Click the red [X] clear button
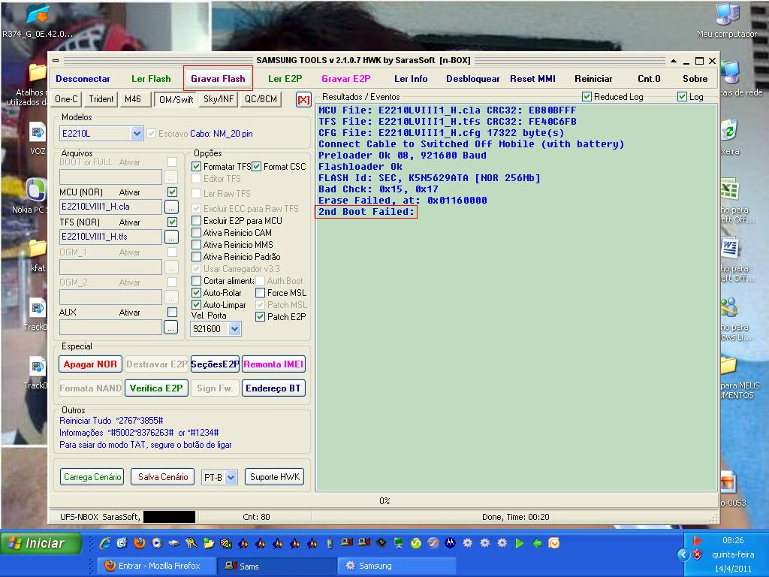 pos(303,100)
